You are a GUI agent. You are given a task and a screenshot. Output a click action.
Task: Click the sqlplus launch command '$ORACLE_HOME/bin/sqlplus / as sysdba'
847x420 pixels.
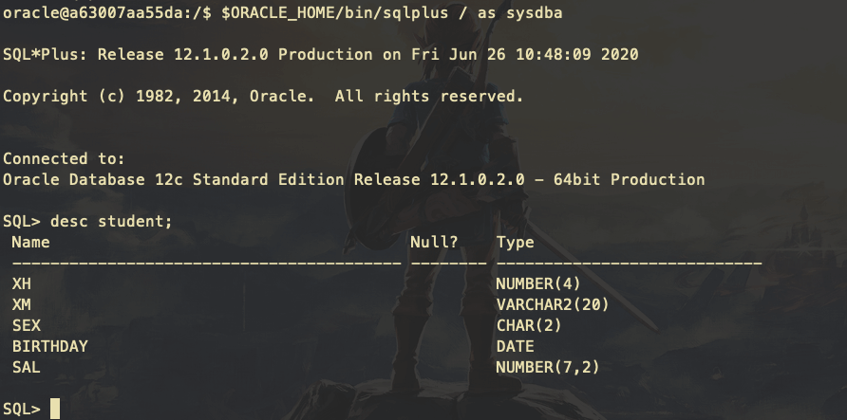[391, 13]
